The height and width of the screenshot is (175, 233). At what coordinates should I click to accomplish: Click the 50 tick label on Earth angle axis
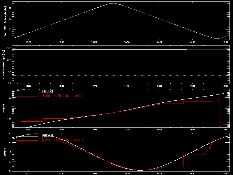point(10,29)
